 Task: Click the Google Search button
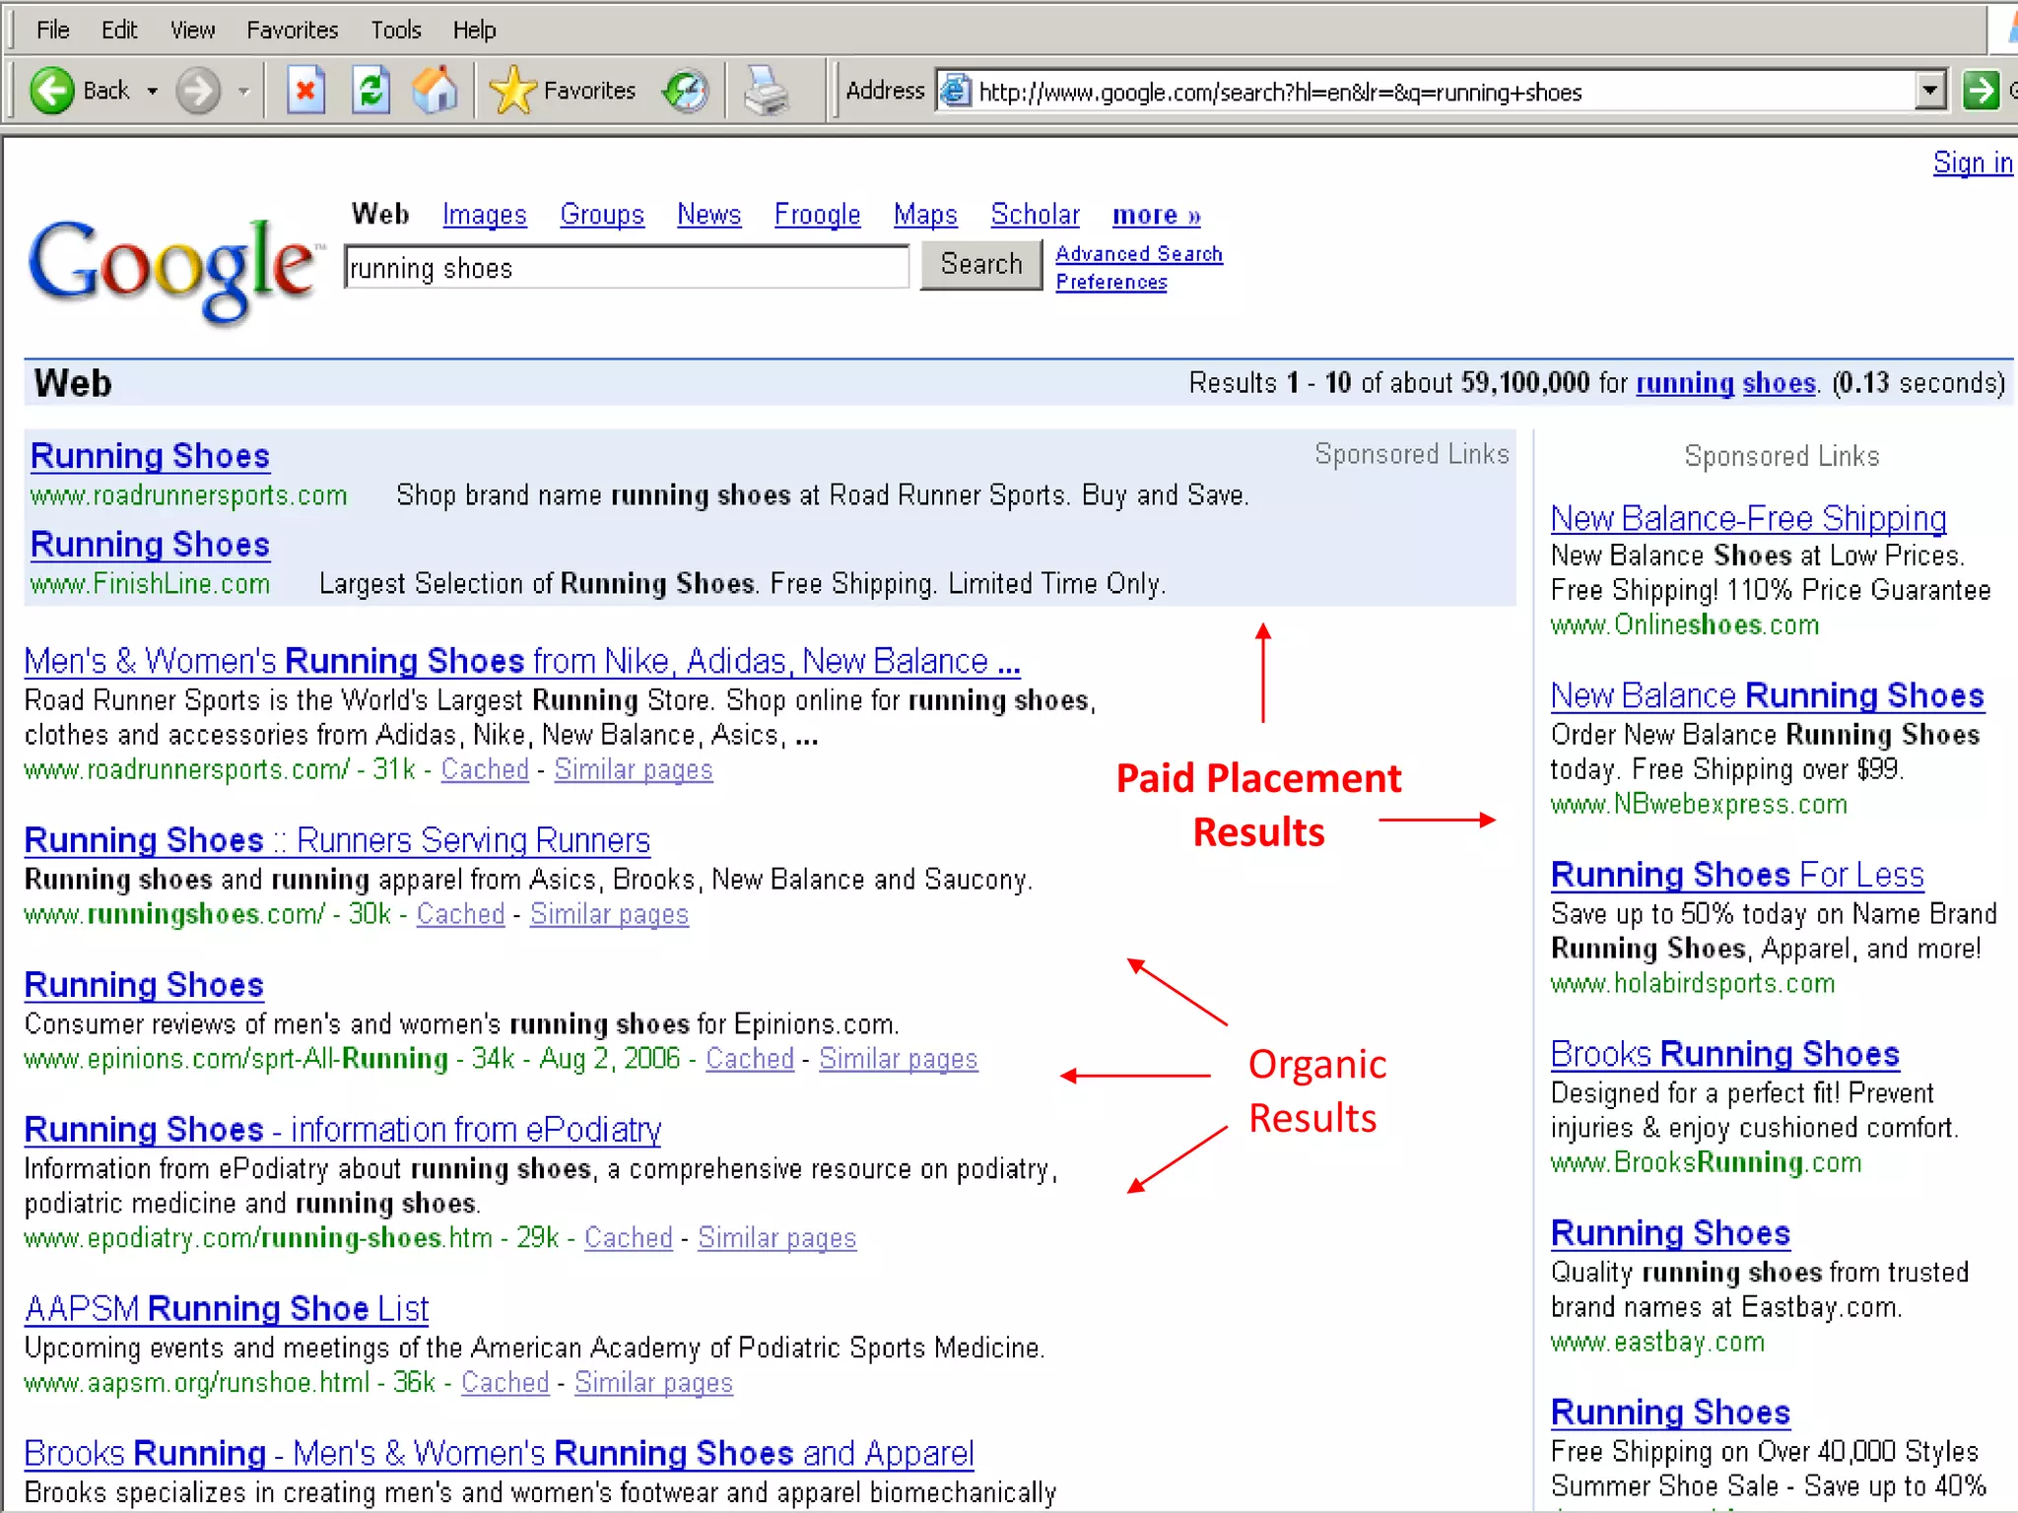[981, 265]
